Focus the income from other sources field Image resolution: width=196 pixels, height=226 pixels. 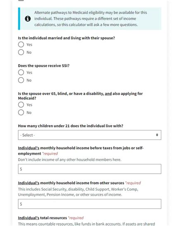(90, 204)
